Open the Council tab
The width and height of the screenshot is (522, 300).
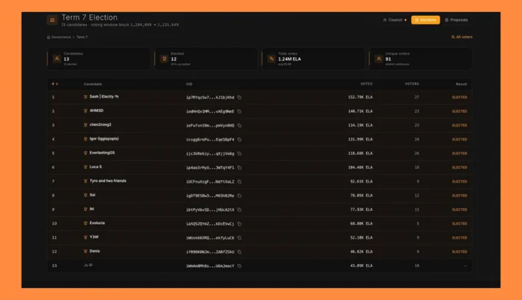pyautogui.click(x=395, y=20)
